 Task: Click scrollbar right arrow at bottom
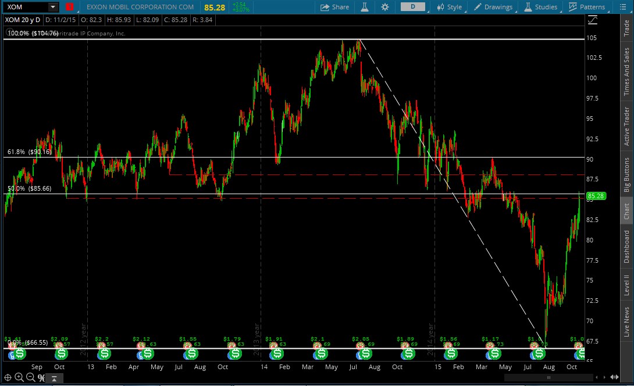click(x=604, y=377)
